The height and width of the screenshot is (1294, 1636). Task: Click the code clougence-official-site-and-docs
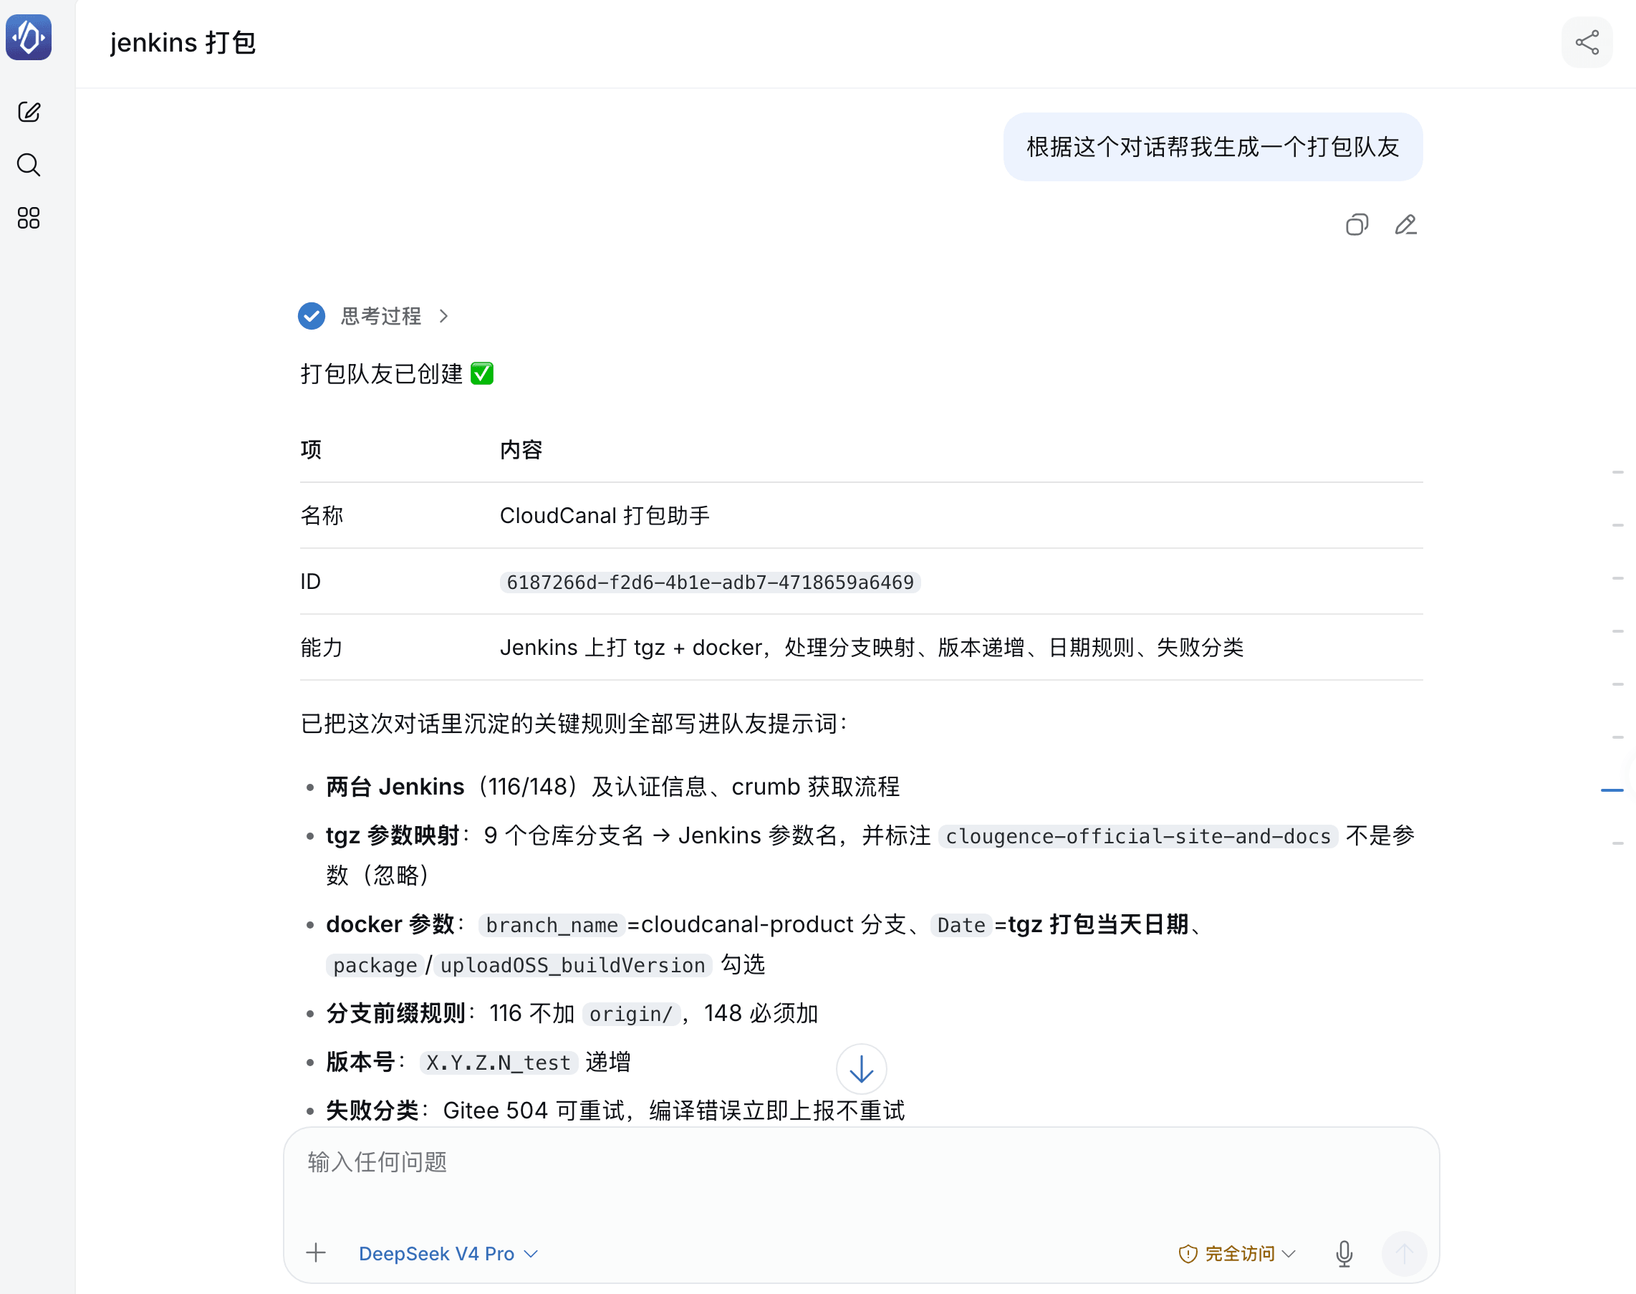pos(1137,835)
